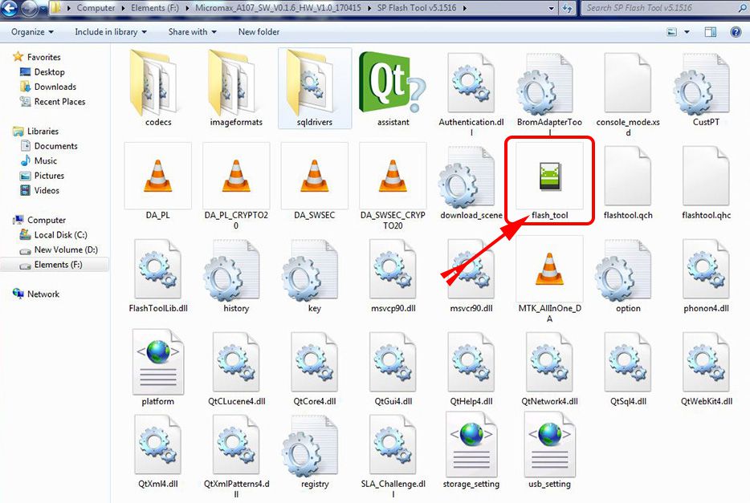This screenshot has width=750, height=503.
Task: Toggle the preview pane button
Action: pyautogui.click(x=711, y=32)
